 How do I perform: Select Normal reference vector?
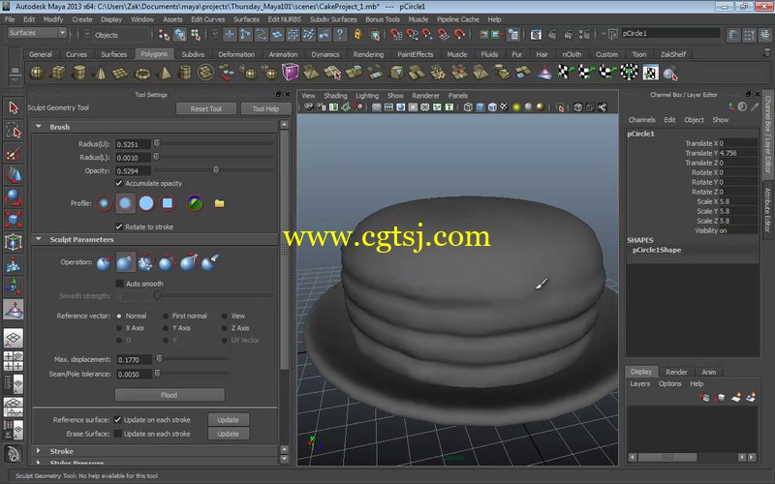[119, 316]
